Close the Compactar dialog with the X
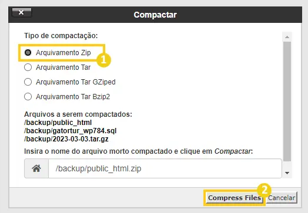This screenshot has height=213, width=308. point(22,12)
